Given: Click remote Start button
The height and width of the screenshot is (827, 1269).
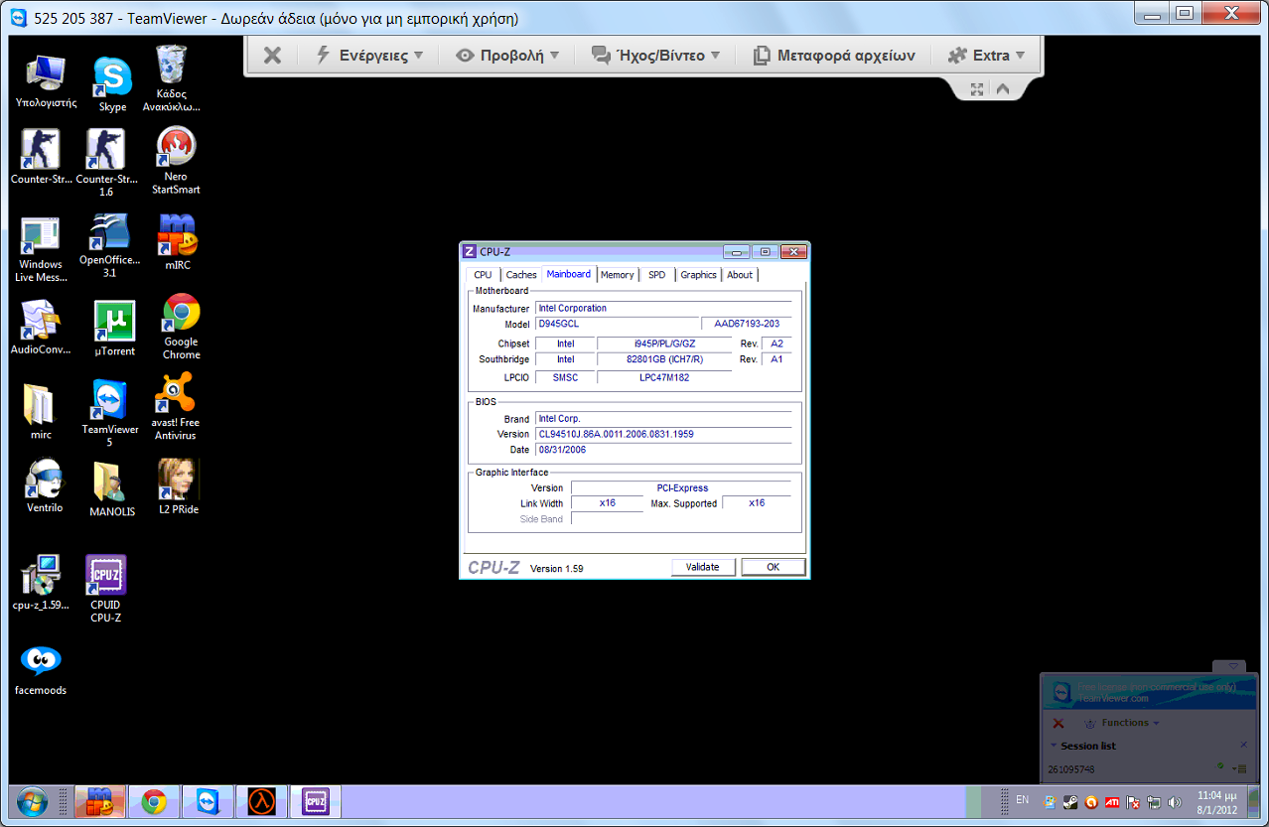Looking at the screenshot, I should point(31,801).
